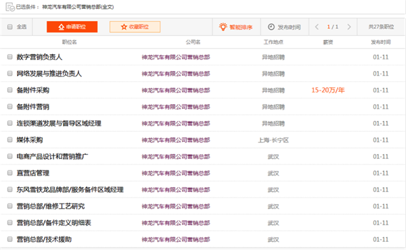Select the 备附件采购 row checkbox

pos(10,90)
